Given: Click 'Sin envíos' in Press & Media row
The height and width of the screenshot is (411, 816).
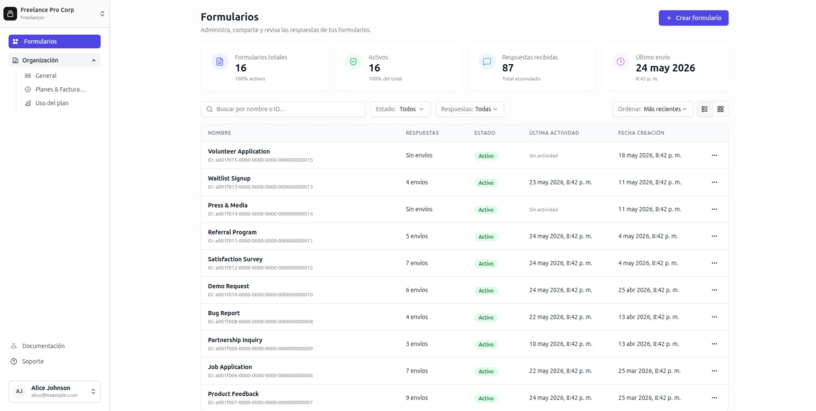Looking at the screenshot, I should (x=419, y=209).
